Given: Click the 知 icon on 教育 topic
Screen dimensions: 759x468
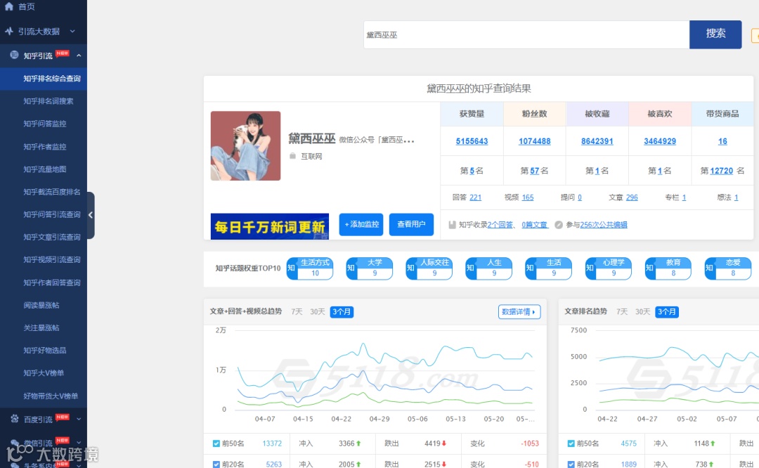Looking at the screenshot, I should pyautogui.click(x=649, y=268).
